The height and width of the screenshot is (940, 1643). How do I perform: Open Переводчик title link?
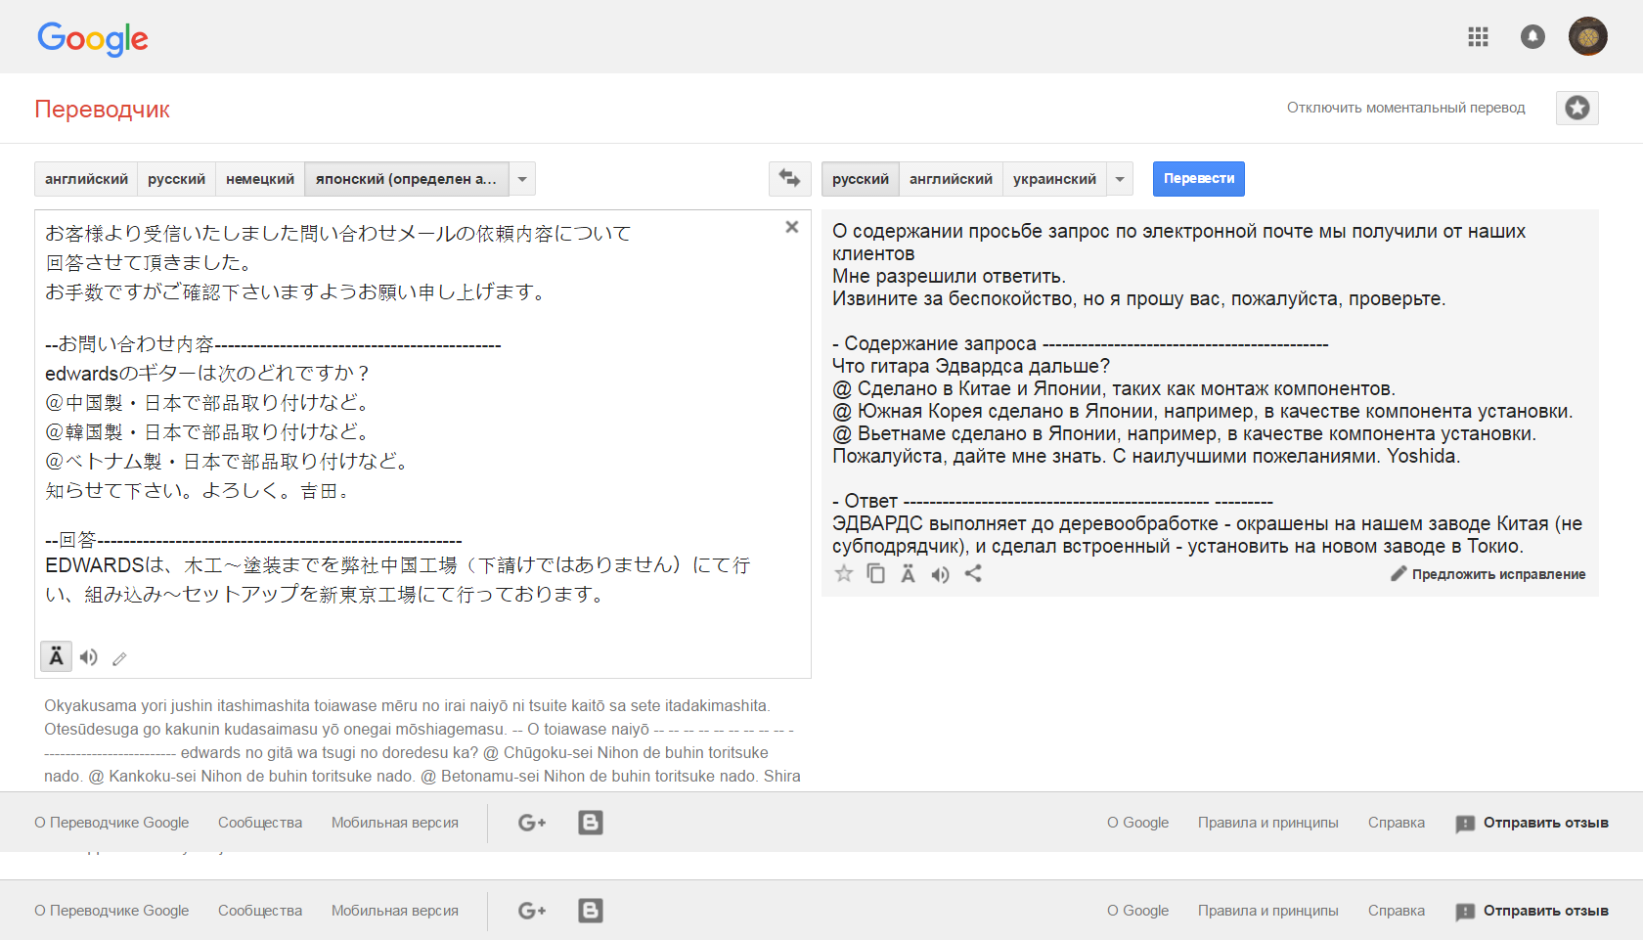click(x=102, y=110)
